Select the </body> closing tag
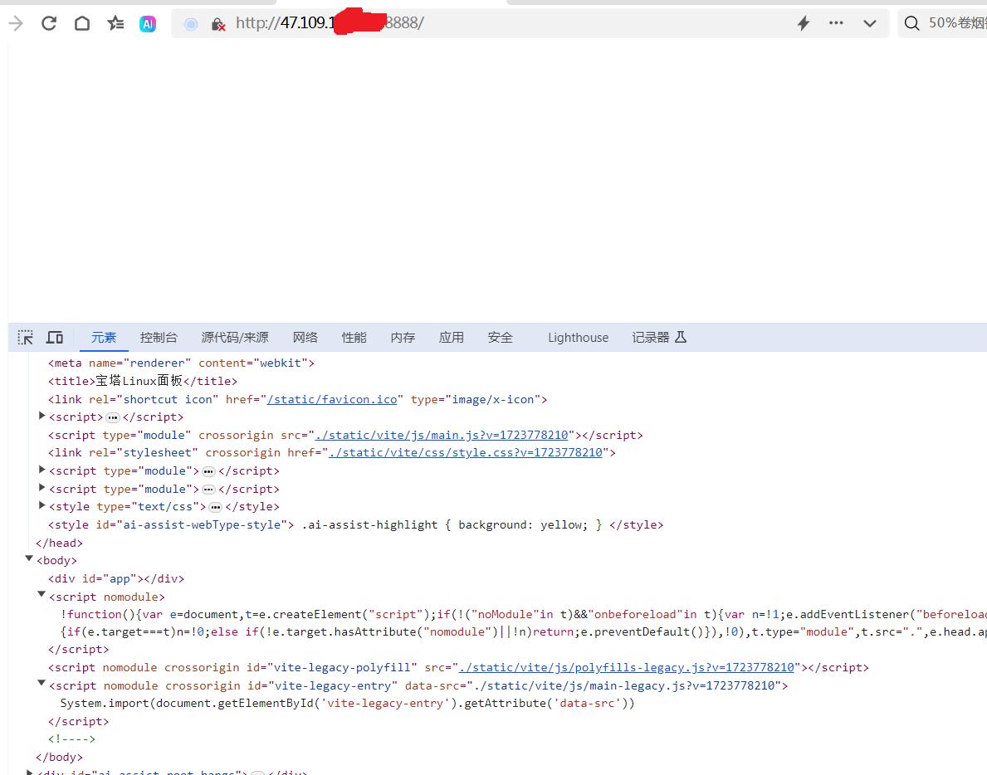This screenshot has height=775, width=987. [x=59, y=758]
